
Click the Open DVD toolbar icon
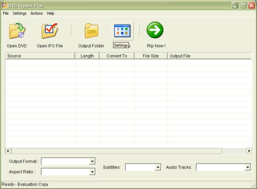pos(17,31)
